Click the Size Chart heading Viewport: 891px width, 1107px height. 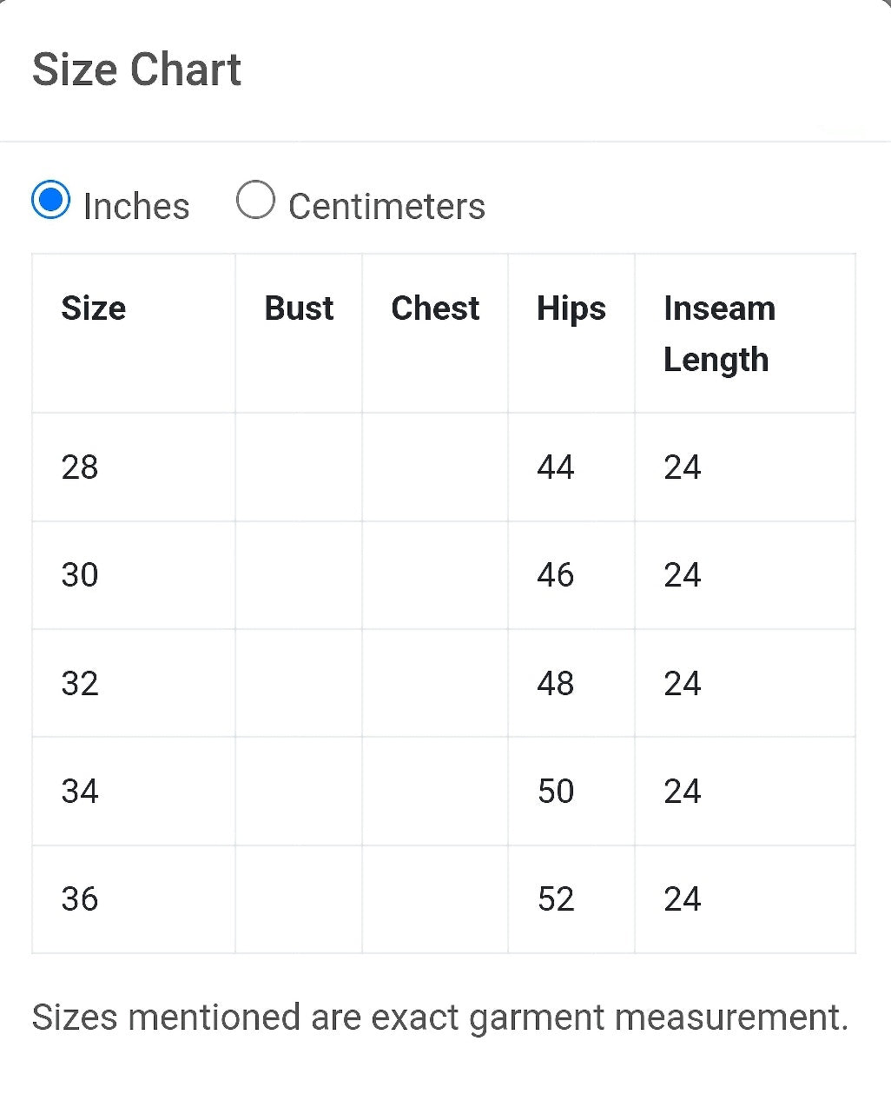(x=136, y=70)
